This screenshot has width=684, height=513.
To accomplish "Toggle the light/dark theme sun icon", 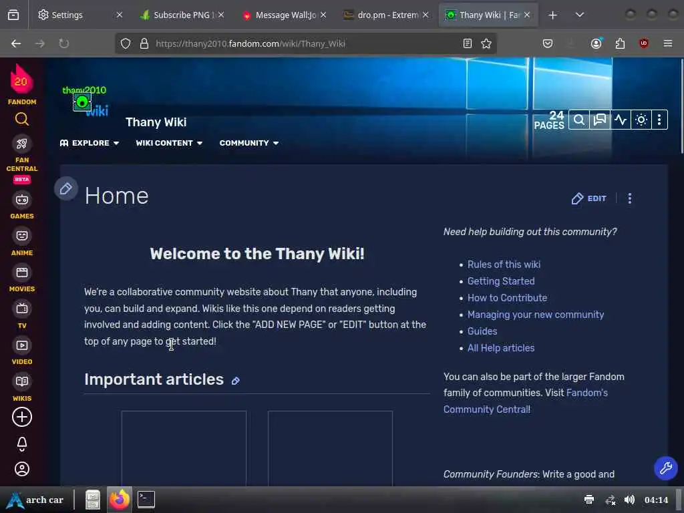I will click(x=641, y=120).
